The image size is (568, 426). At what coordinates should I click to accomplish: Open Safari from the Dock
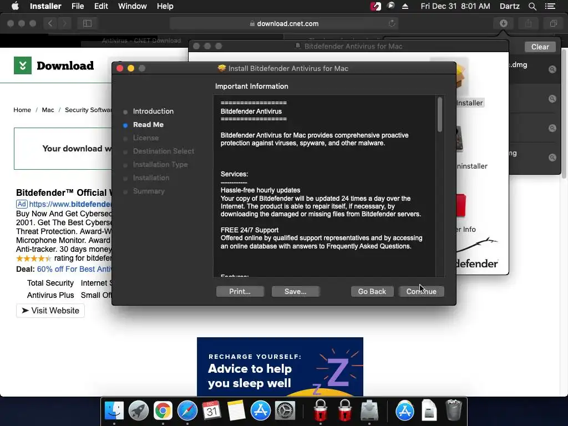pos(187,411)
